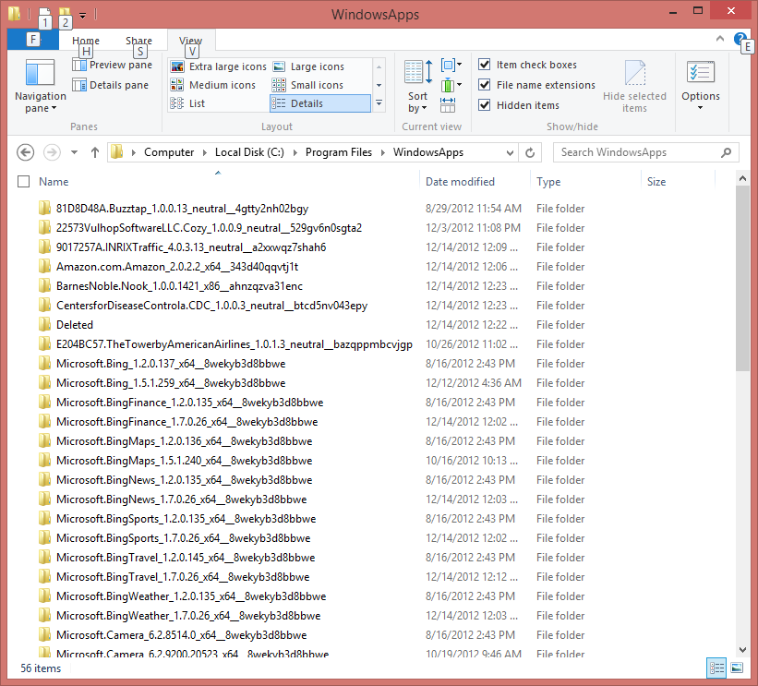Expand breadcrumb arrow after Computer
758x686 pixels.
tap(204, 152)
